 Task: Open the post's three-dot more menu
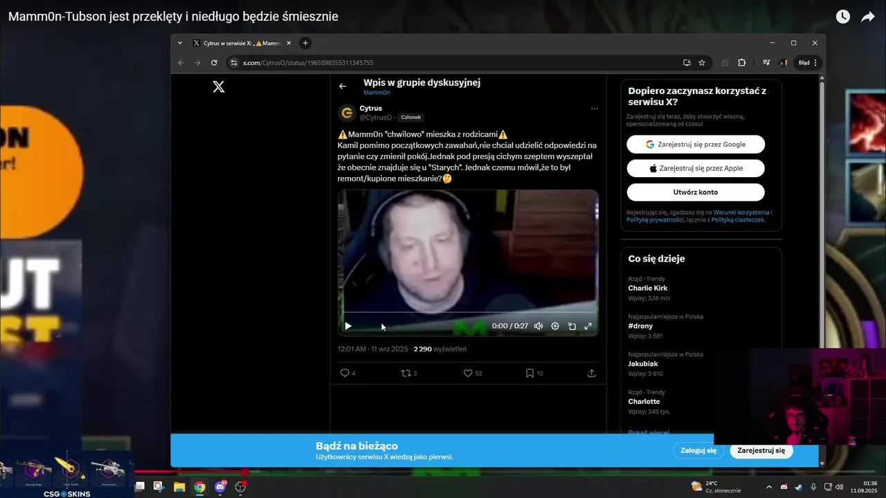click(594, 109)
